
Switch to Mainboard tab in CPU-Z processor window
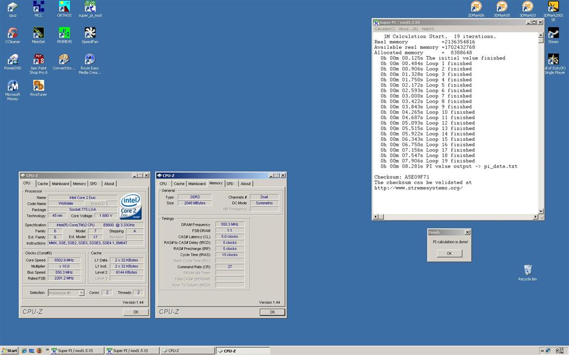tap(60, 184)
